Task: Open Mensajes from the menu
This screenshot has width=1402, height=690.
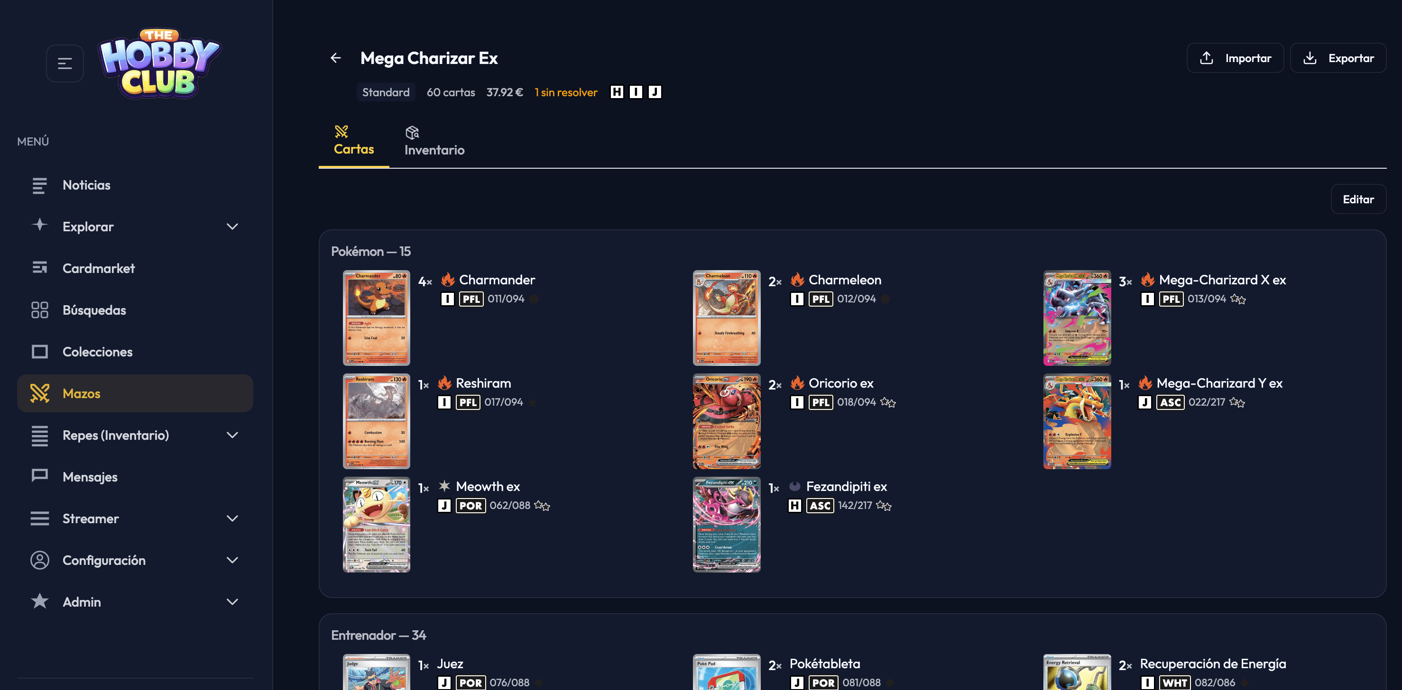Action: (x=135, y=477)
